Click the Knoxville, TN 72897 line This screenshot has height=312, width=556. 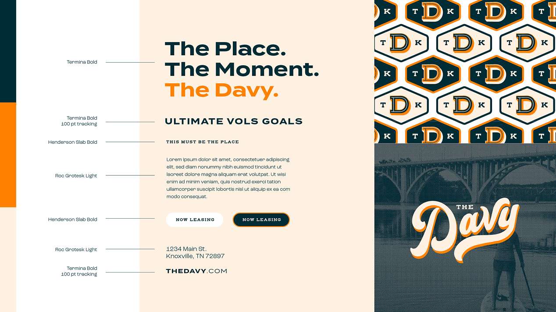(x=195, y=256)
